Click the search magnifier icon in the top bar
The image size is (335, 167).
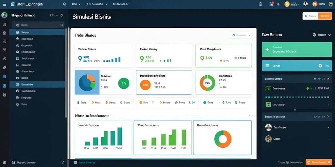[64, 4]
